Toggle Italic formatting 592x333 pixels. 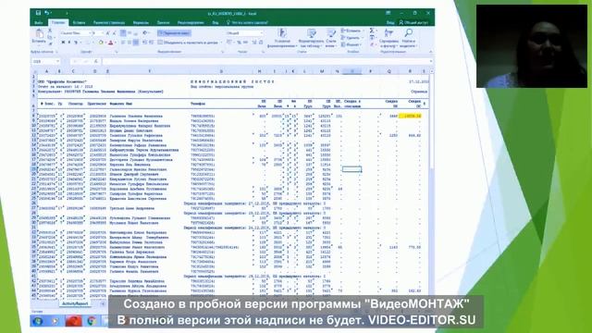(x=69, y=43)
